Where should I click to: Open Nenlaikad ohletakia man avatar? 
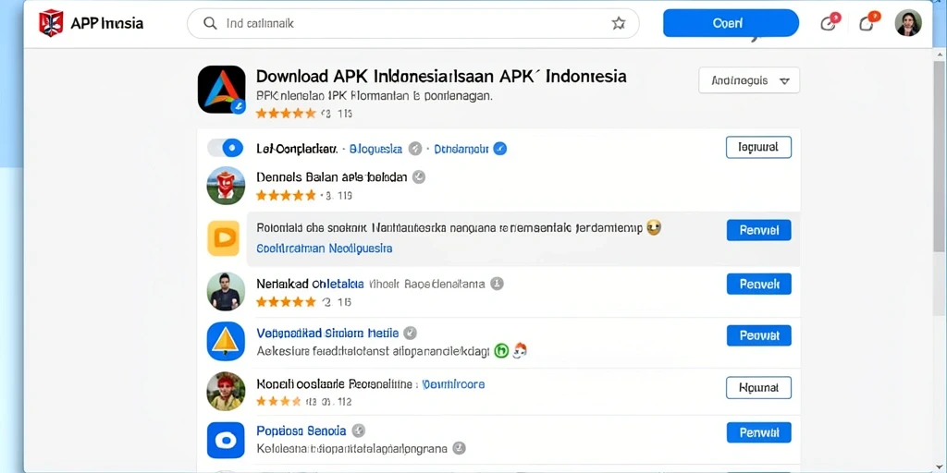tap(226, 291)
